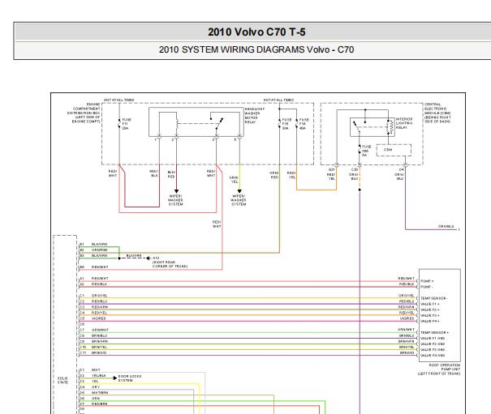Click subtitle '2010 SYSTEM WIRING DIAGRAMS Volvo - C70'
Viewport: 491px width, 414px height.
(256, 49)
